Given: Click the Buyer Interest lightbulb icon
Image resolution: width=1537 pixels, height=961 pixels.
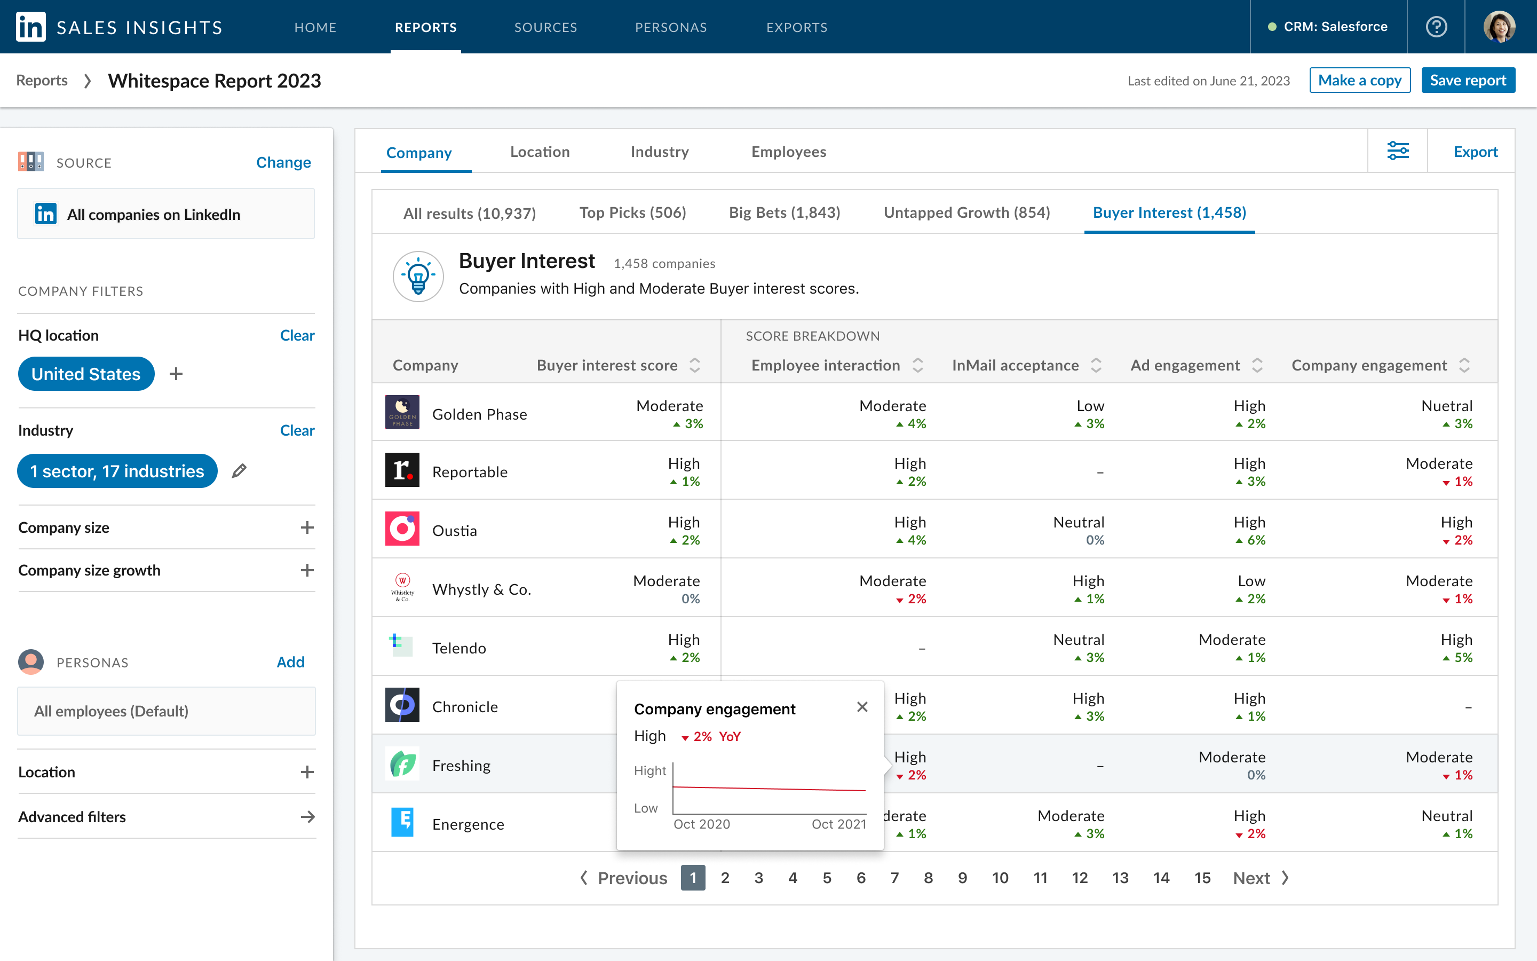Looking at the screenshot, I should point(418,277).
